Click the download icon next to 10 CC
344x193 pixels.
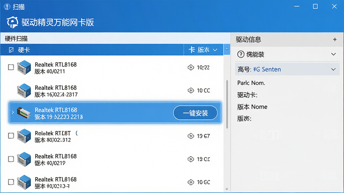point(191,90)
